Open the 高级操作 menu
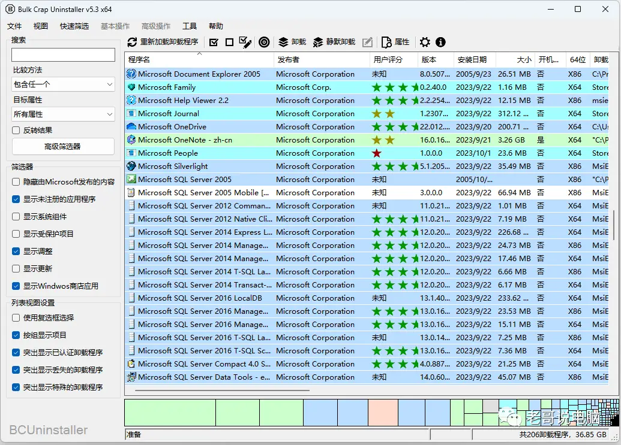The image size is (621, 445). pyautogui.click(x=156, y=26)
